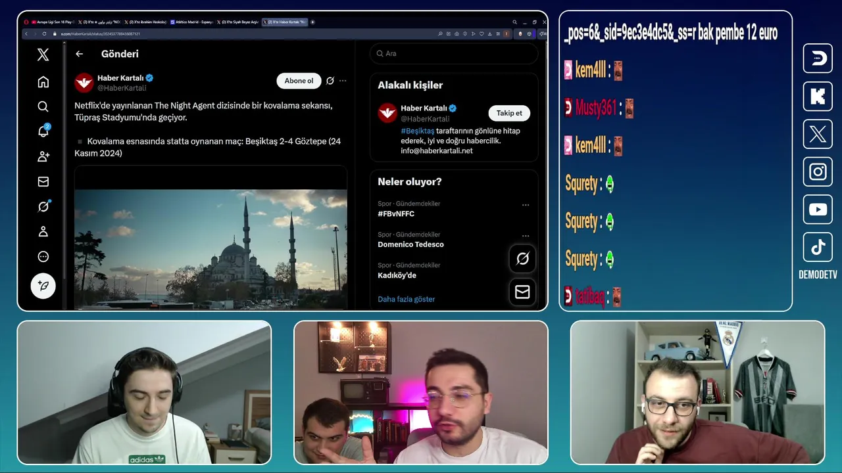Click the Instagram logo in right column
The image size is (842, 473).
click(x=818, y=171)
